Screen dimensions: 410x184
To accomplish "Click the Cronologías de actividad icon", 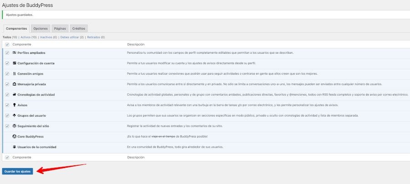I will click(x=15, y=94).
